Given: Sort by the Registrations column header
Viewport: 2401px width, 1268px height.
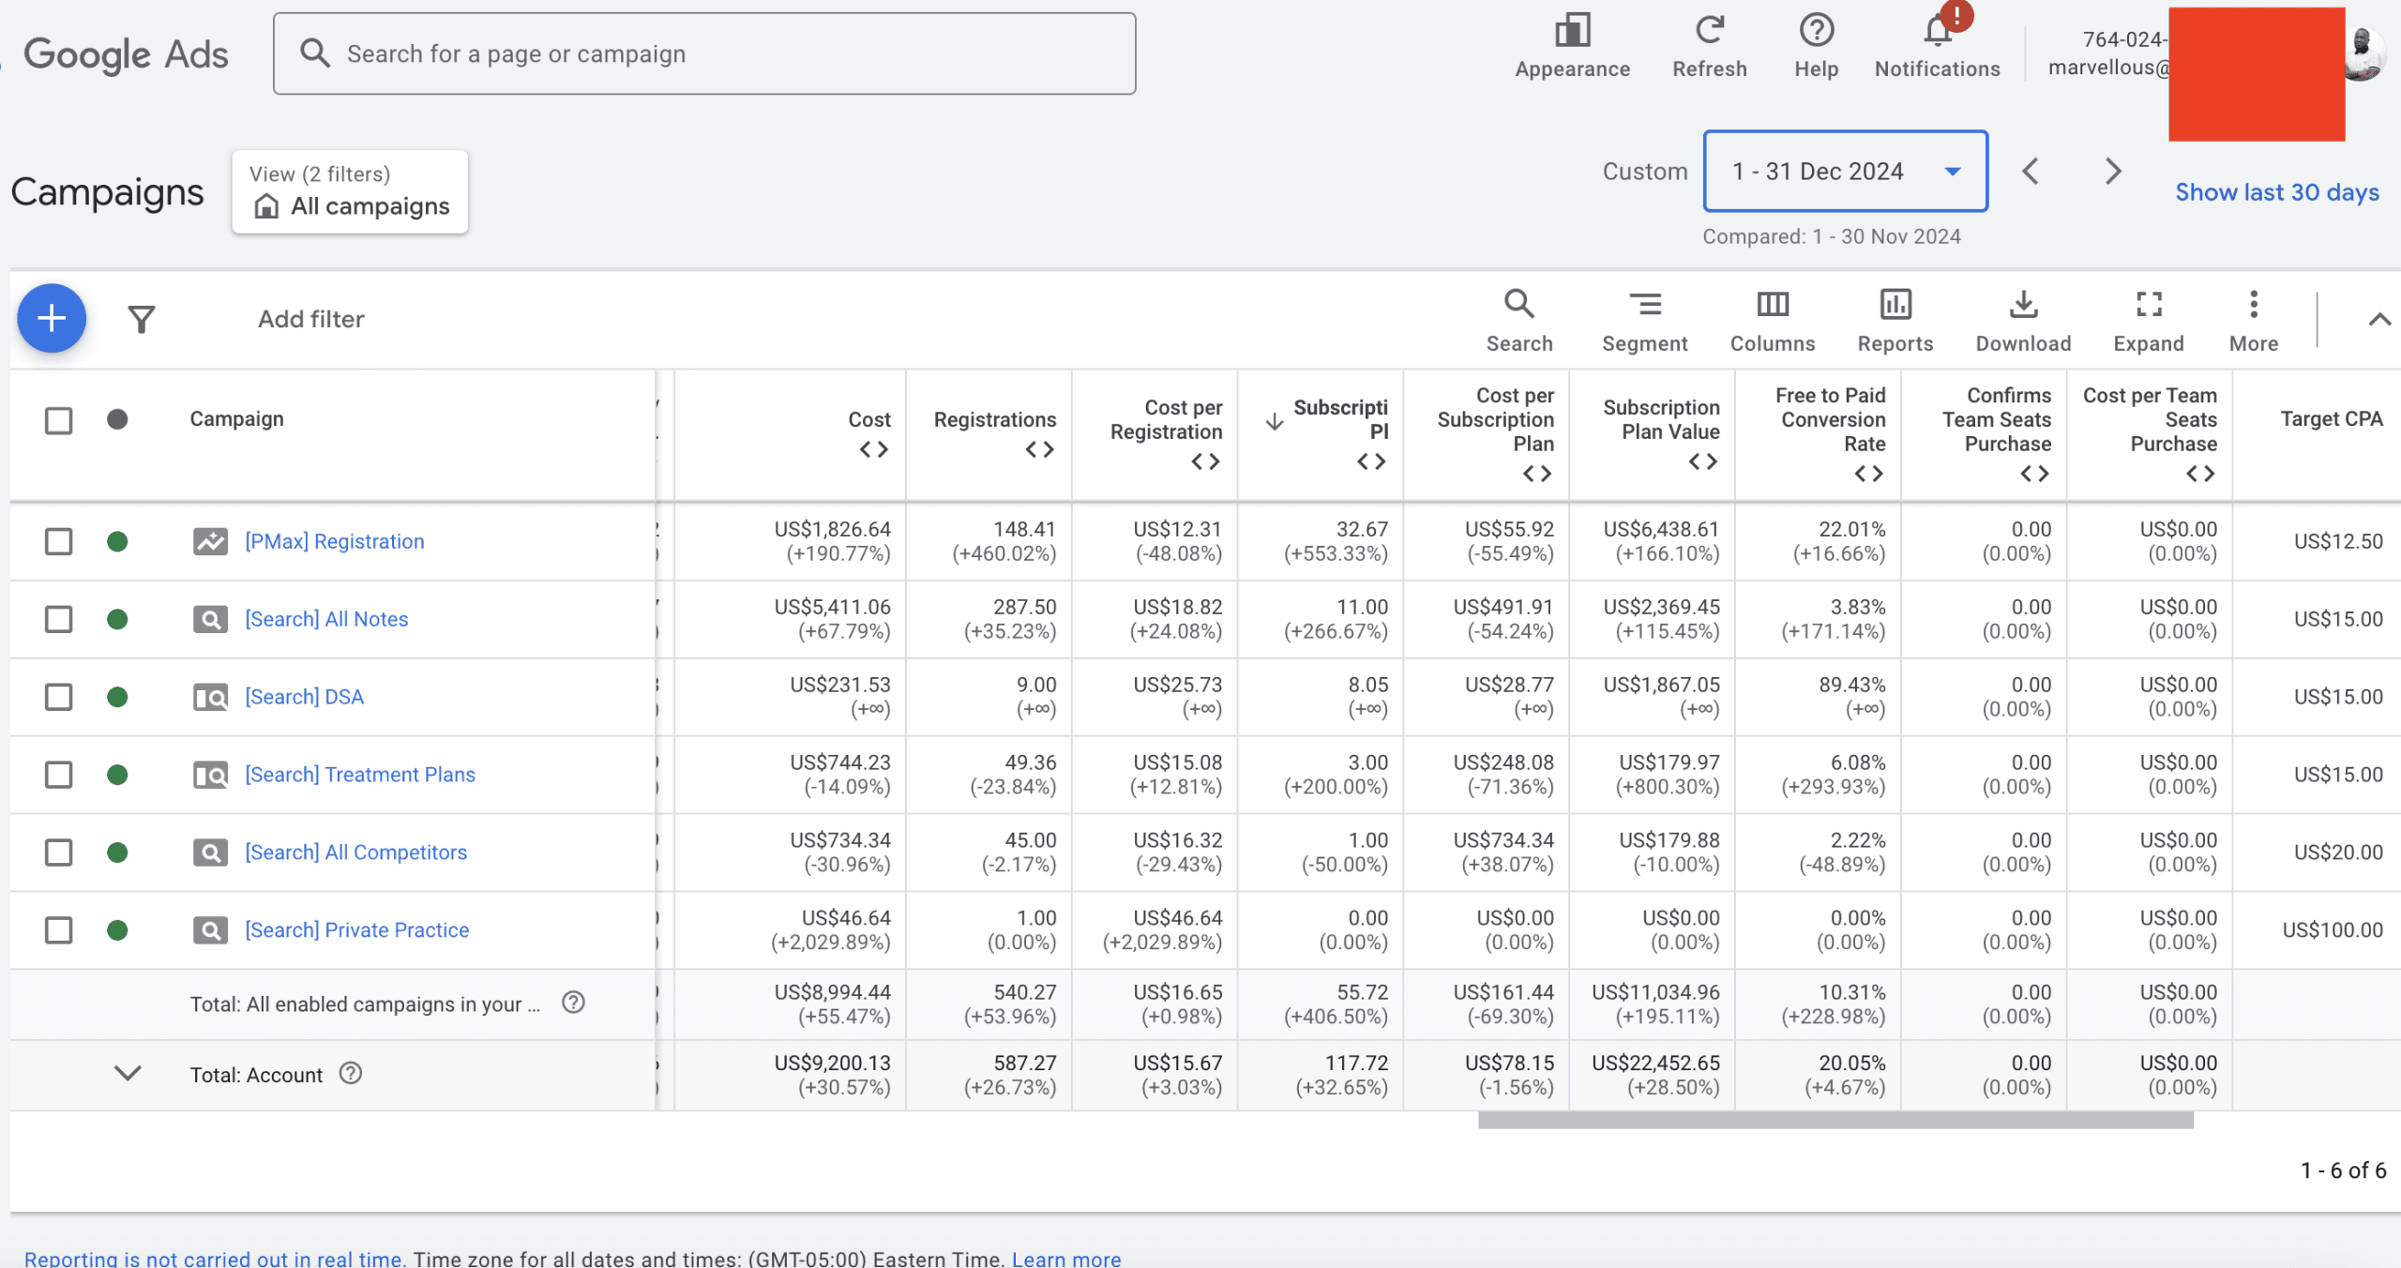Looking at the screenshot, I should [x=994, y=419].
